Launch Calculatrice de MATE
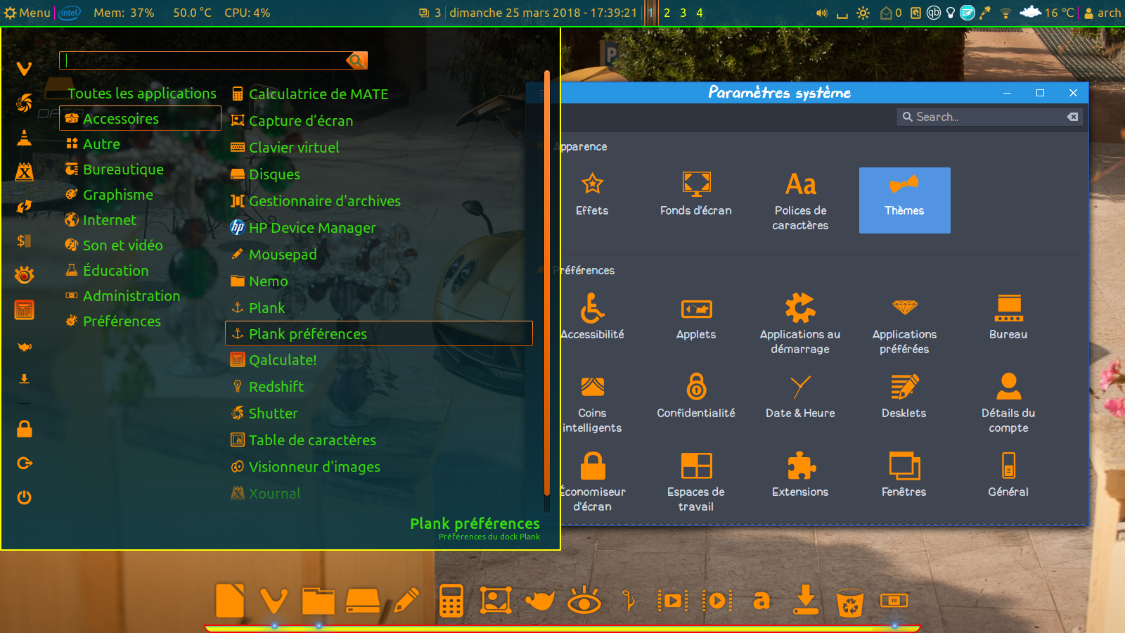This screenshot has width=1125, height=633. point(318,94)
